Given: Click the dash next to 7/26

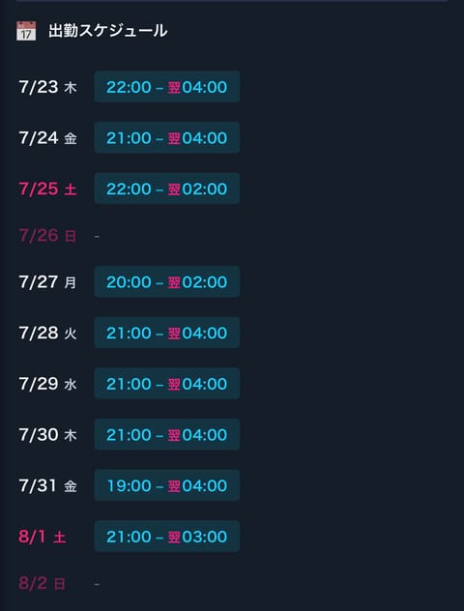Looking at the screenshot, I should (97, 236).
